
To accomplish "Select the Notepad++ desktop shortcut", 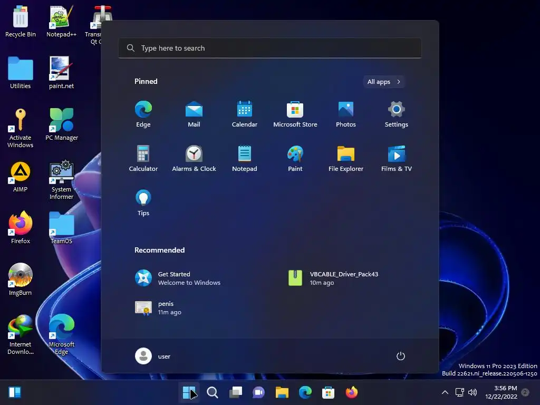I will [x=61, y=21].
